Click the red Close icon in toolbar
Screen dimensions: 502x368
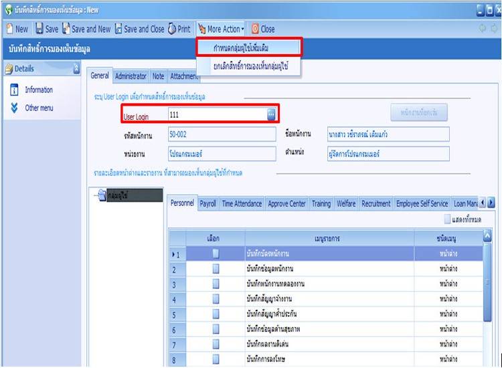click(x=255, y=29)
